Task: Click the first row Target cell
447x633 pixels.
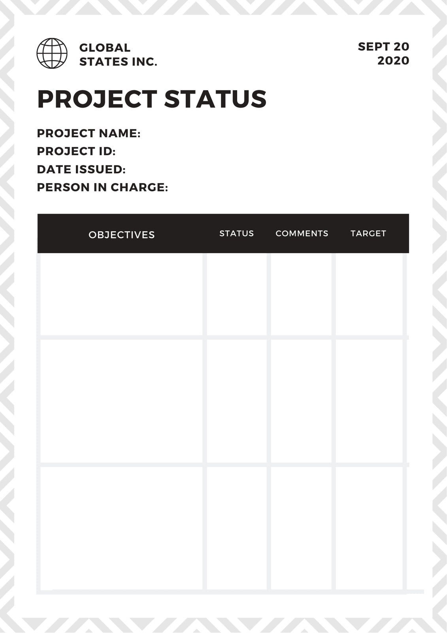Action: click(369, 294)
